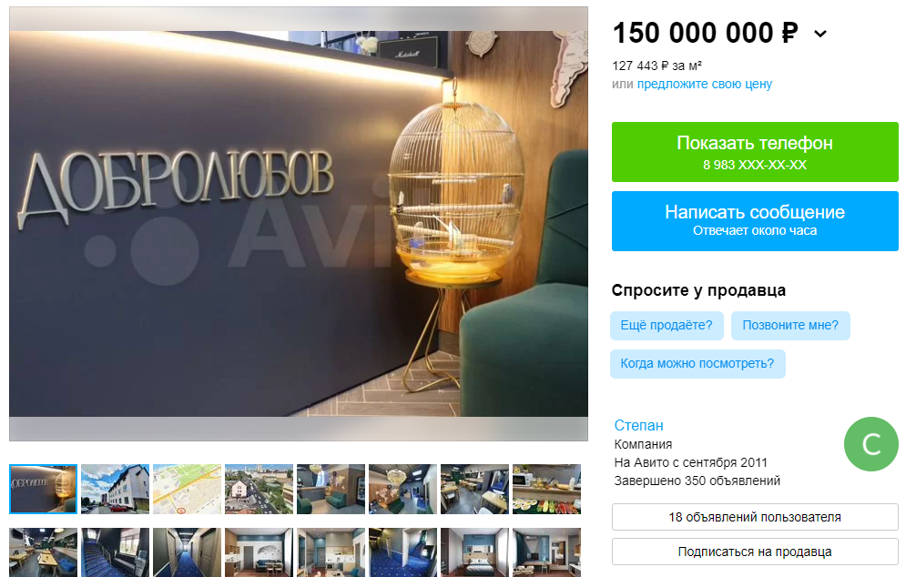Click the green seller avatar with letter C
This screenshot has height=577, width=916.
coord(871,444)
